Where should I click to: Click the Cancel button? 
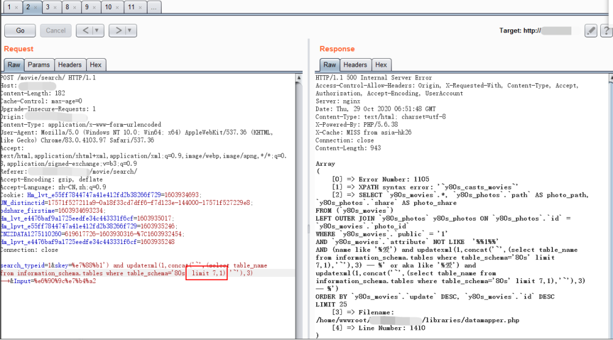tap(56, 31)
